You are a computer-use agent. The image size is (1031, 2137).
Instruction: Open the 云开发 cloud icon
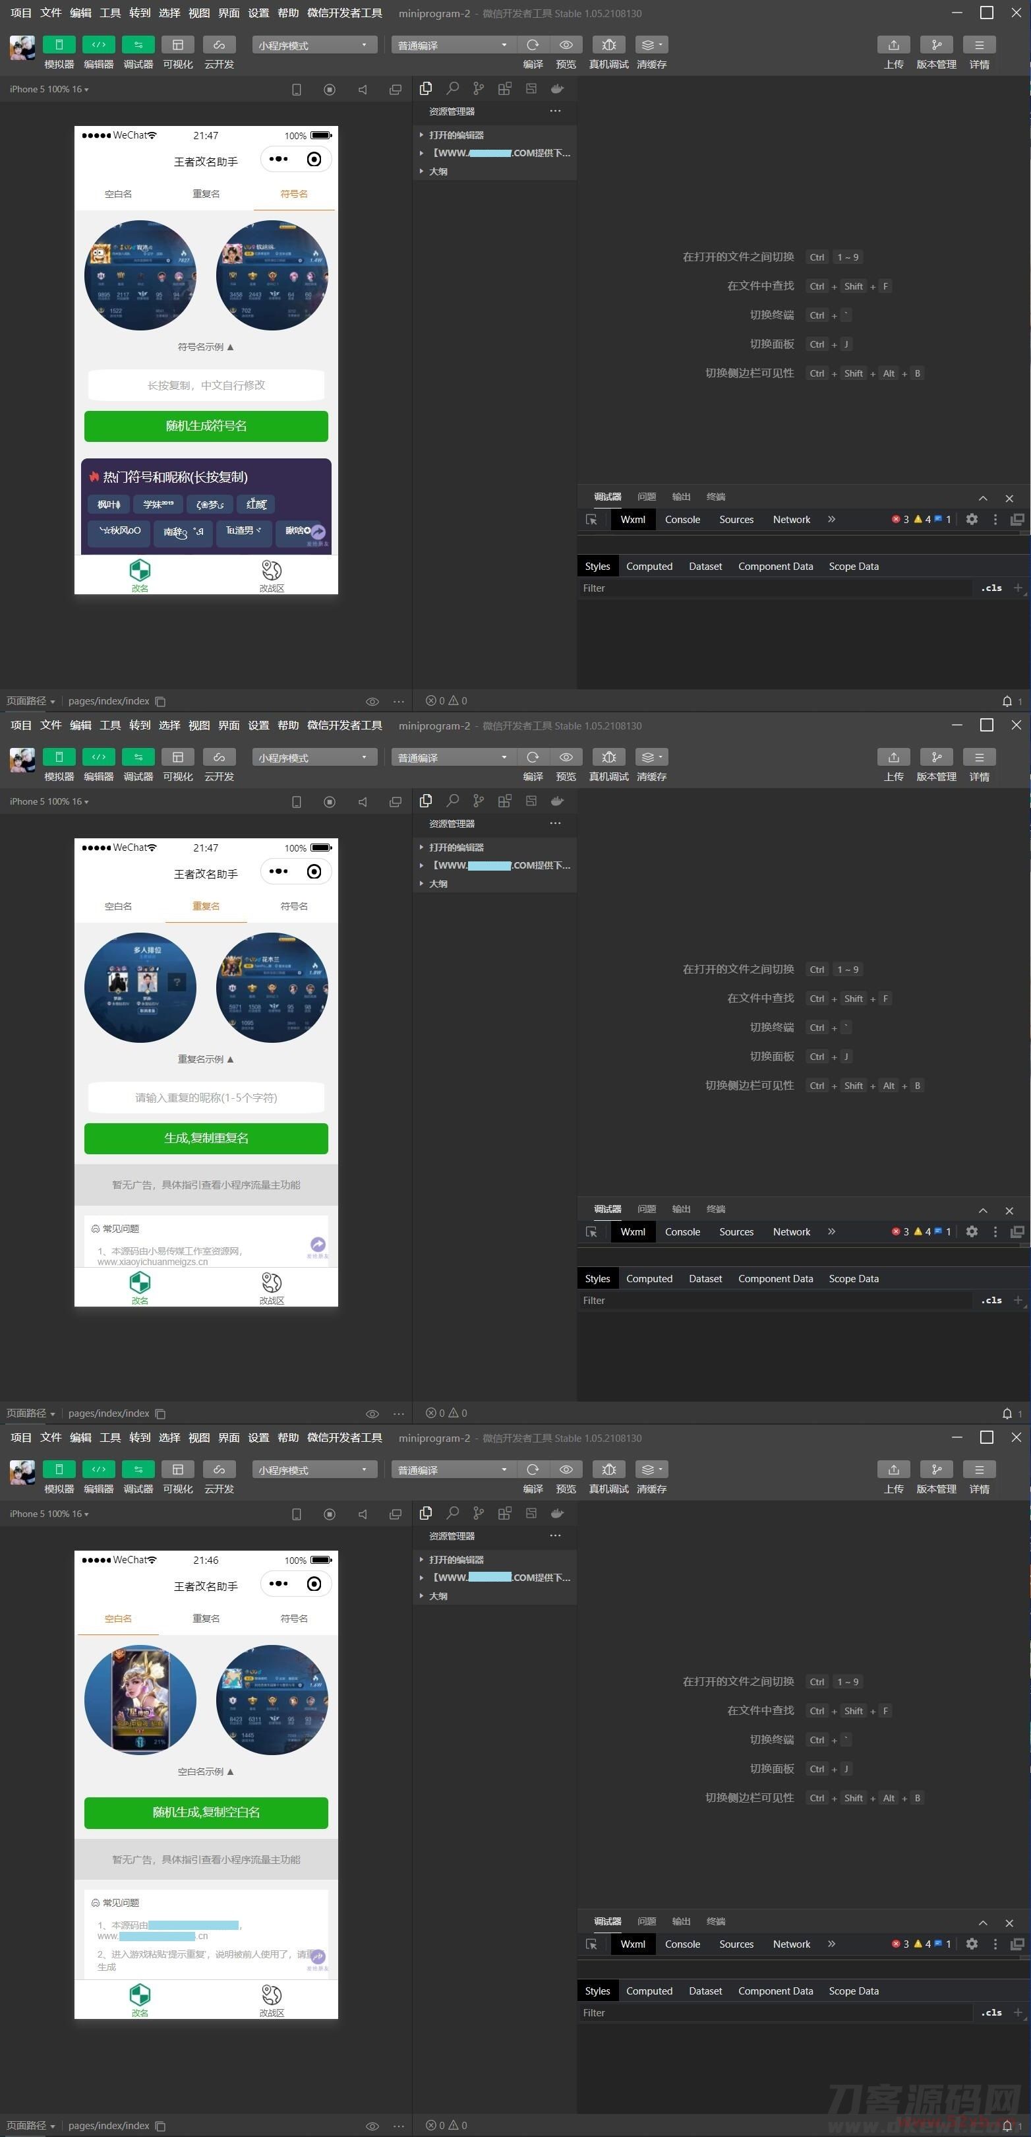click(x=219, y=45)
